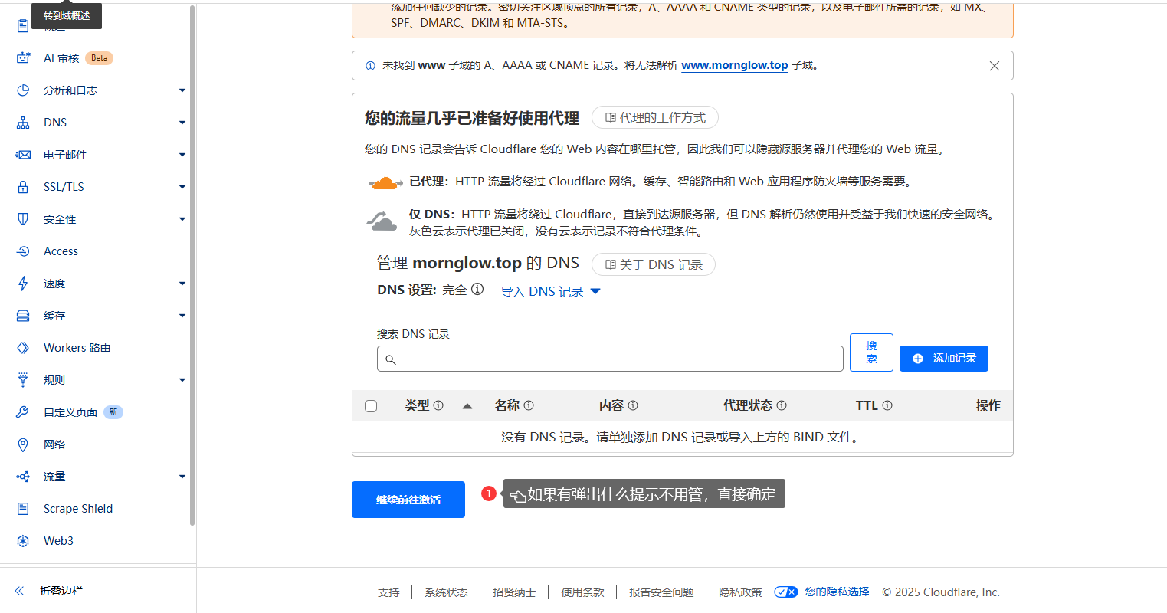This screenshot has width=1167, height=613.
Task: Tick the select-all checkbox in DNS record table
Action: coord(371,405)
